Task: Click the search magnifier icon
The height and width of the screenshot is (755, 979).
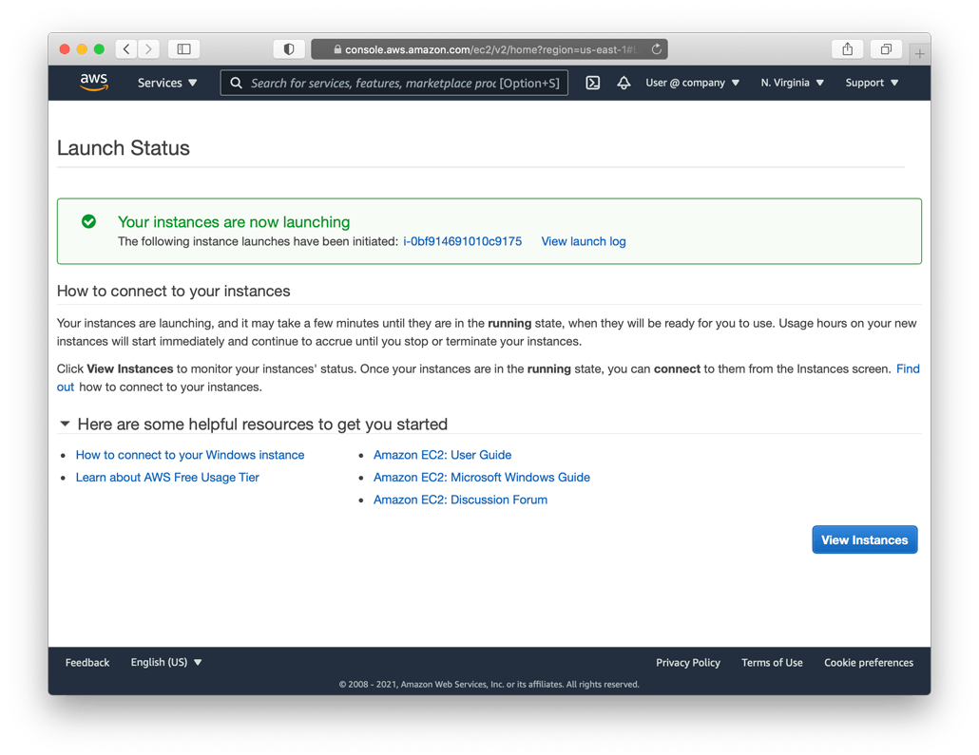Action: (x=236, y=83)
